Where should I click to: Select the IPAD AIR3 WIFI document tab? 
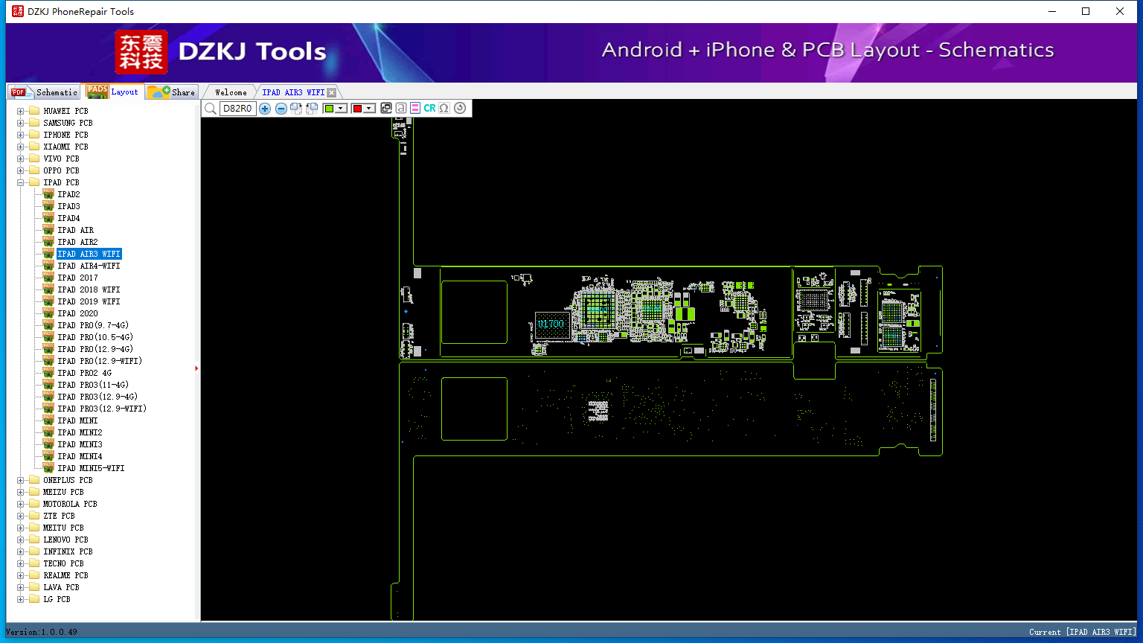[x=293, y=92]
